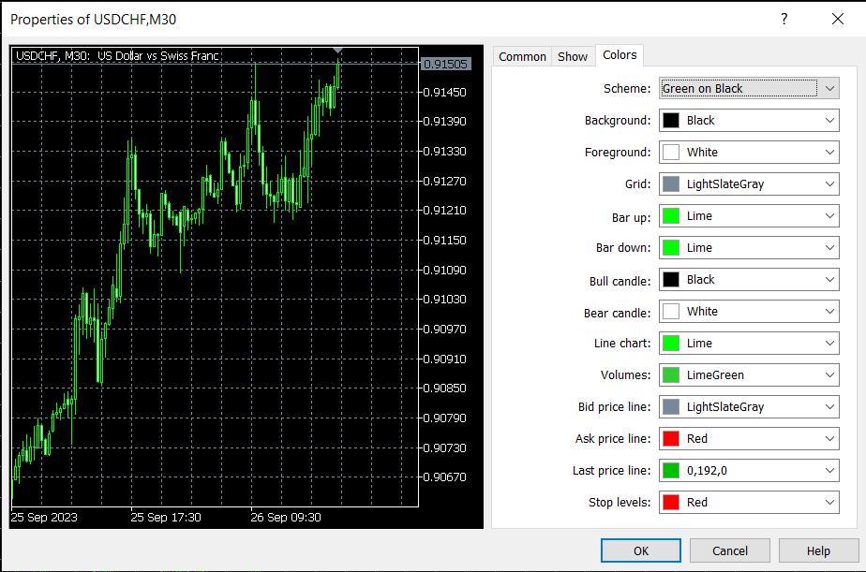Expand the Last price line arrow
The width and height of the screenshot is (866, 572).
(829, 471)
